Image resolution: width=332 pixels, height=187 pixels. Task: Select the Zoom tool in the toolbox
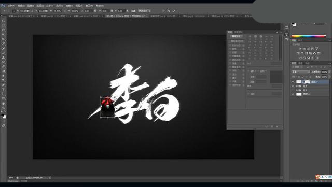pyautogui.click(x=3, y=108)
